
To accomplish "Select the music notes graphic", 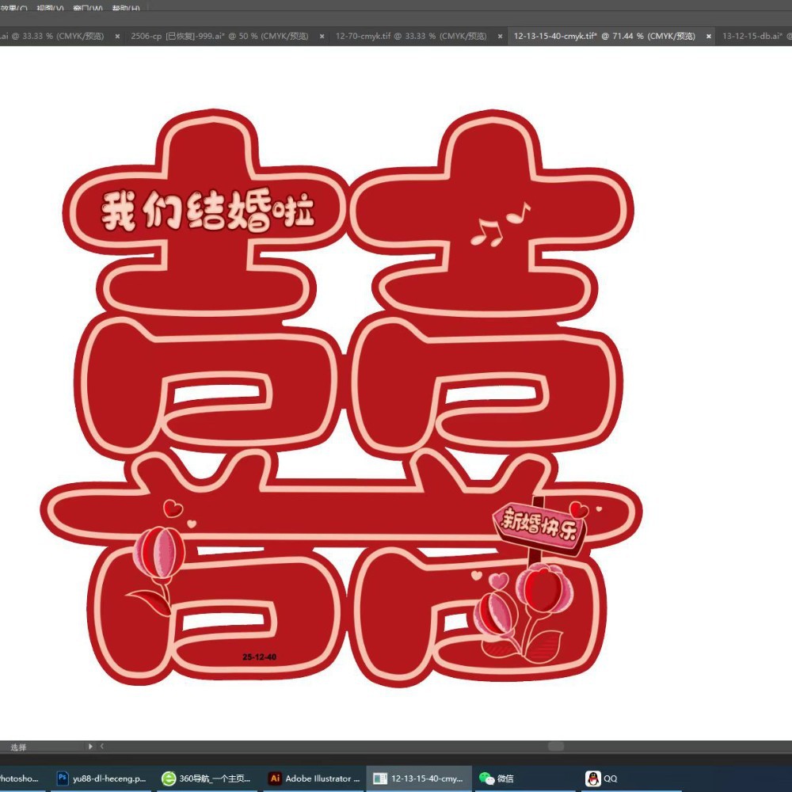I will pos(500,224).
